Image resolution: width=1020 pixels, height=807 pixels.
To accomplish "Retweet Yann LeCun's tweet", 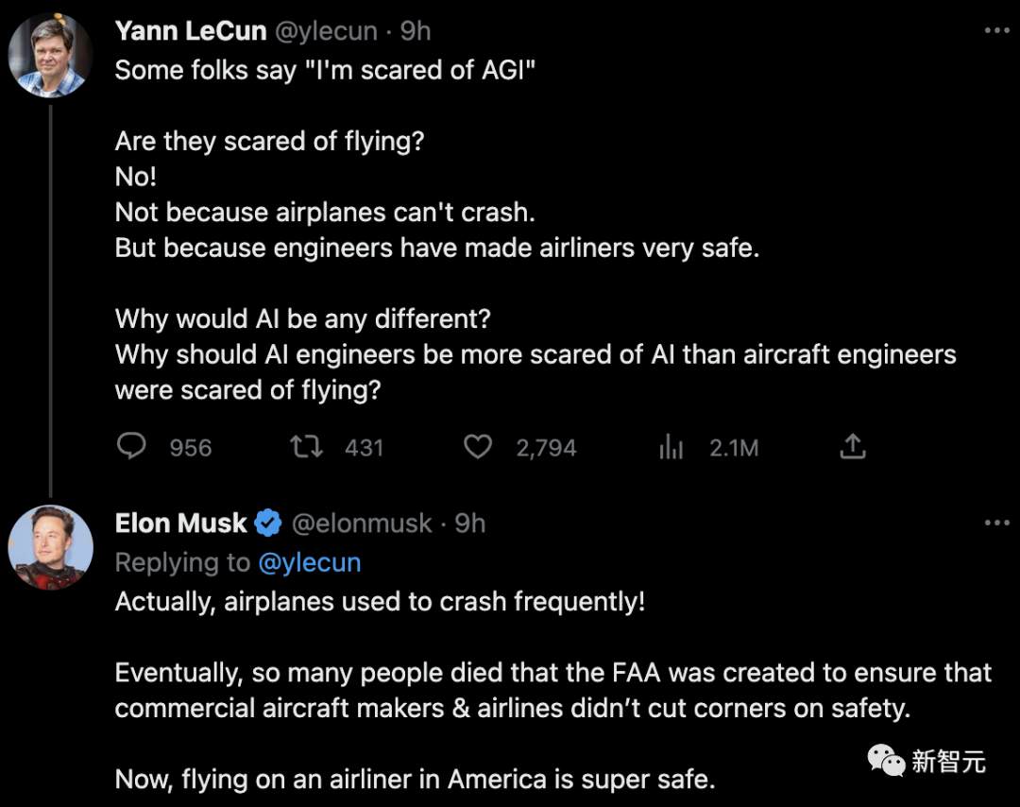I will pyautogui.click(x=306, y=446).
